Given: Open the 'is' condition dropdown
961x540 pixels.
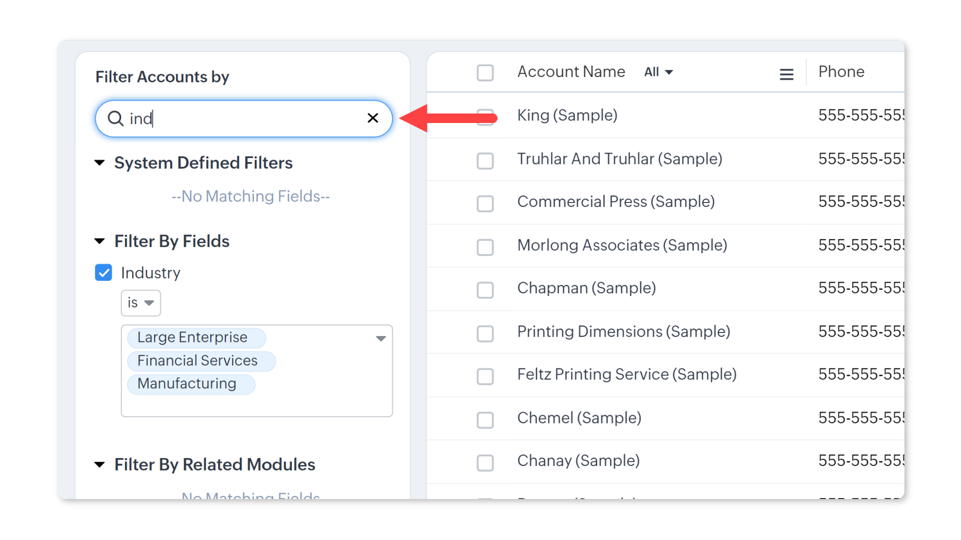Looking at the screenshot, I should [x=141, y=303].
